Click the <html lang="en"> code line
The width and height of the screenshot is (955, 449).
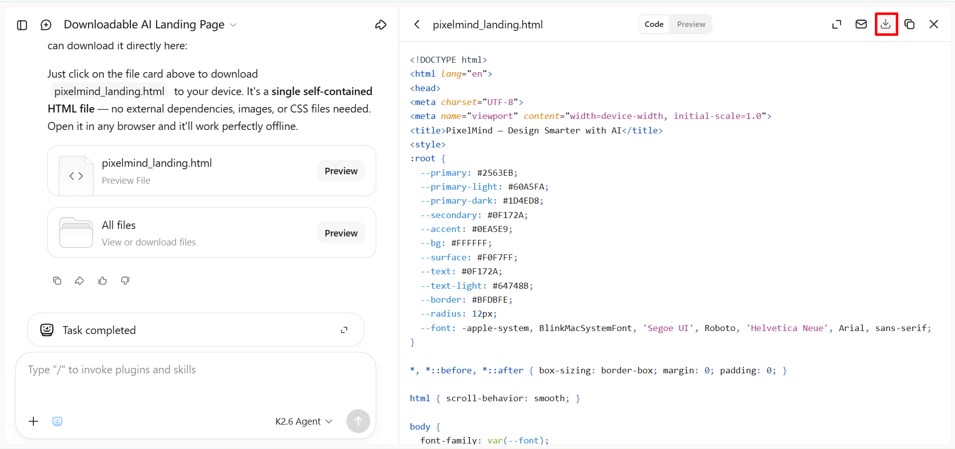(451, 74)
